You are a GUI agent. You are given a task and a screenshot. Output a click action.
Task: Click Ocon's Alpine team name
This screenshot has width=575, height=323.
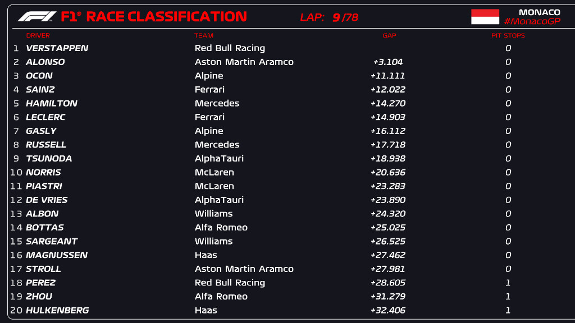pos(209,76)
